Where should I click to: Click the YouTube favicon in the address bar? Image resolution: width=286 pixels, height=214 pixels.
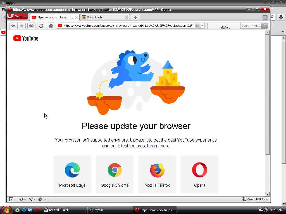click(60, 26)
